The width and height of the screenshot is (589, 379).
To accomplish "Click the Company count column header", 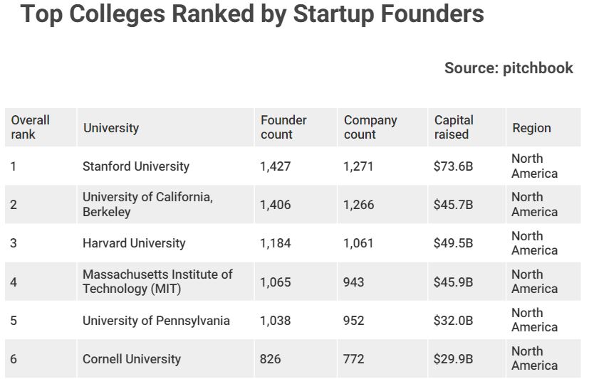I will coord(370,127).
